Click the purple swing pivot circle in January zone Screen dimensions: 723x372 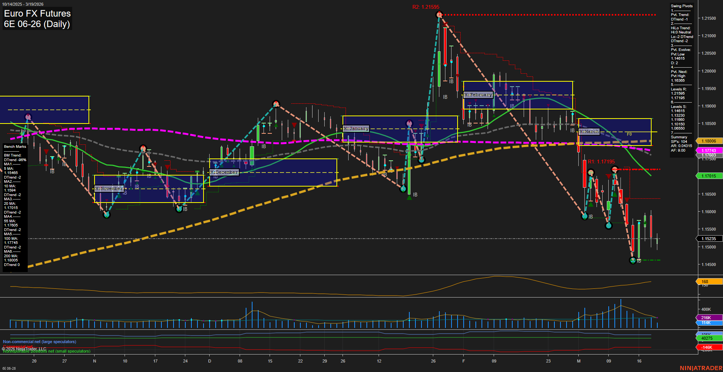[409, 122]
